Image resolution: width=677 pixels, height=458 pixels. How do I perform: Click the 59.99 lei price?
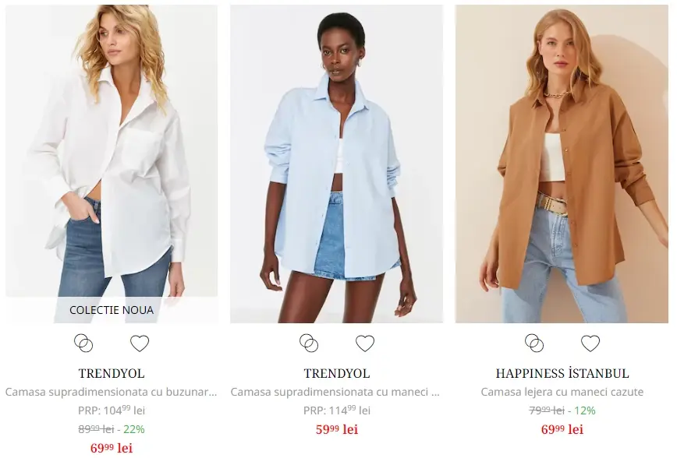337,429
